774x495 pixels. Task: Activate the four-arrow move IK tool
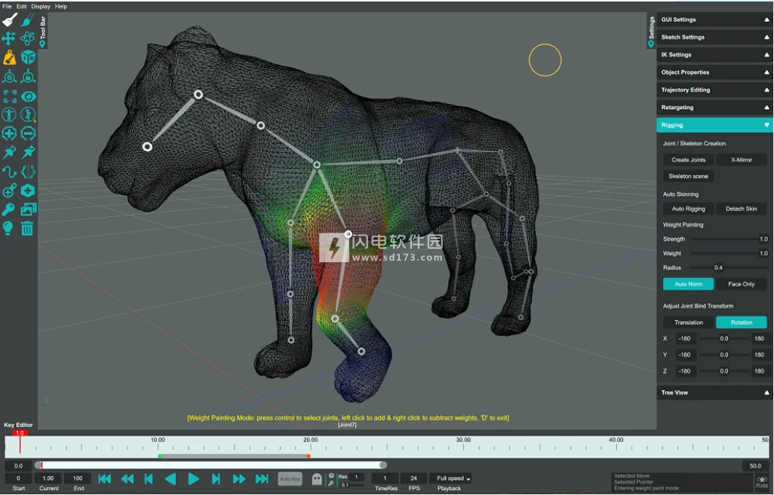click(9, 38)
